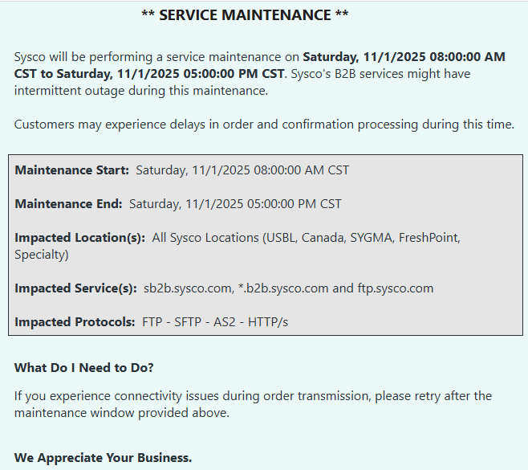Click the "Impacted Location(s):" label
The width and height of the screenshot is (528, 470).
tap(79, 238)
